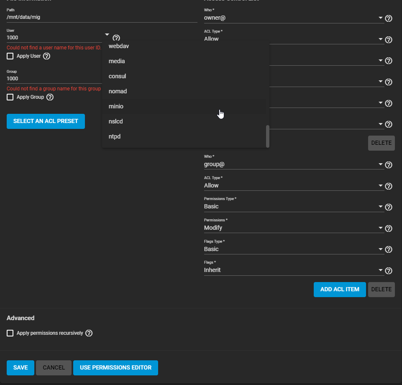Viewport: 402px width, 385px height.
Task: Show help for Permissions Modify field
Action: click(x=389, y=228)
